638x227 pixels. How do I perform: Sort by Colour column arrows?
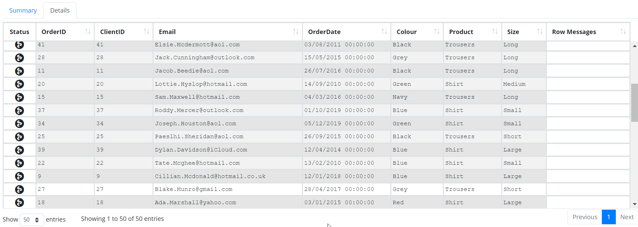(437, 32)
